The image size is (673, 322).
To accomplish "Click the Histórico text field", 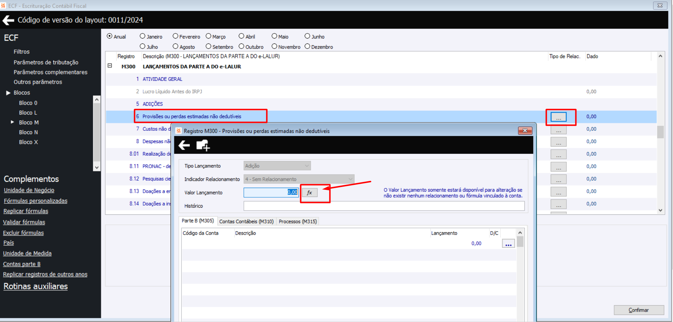I will 384,206.
